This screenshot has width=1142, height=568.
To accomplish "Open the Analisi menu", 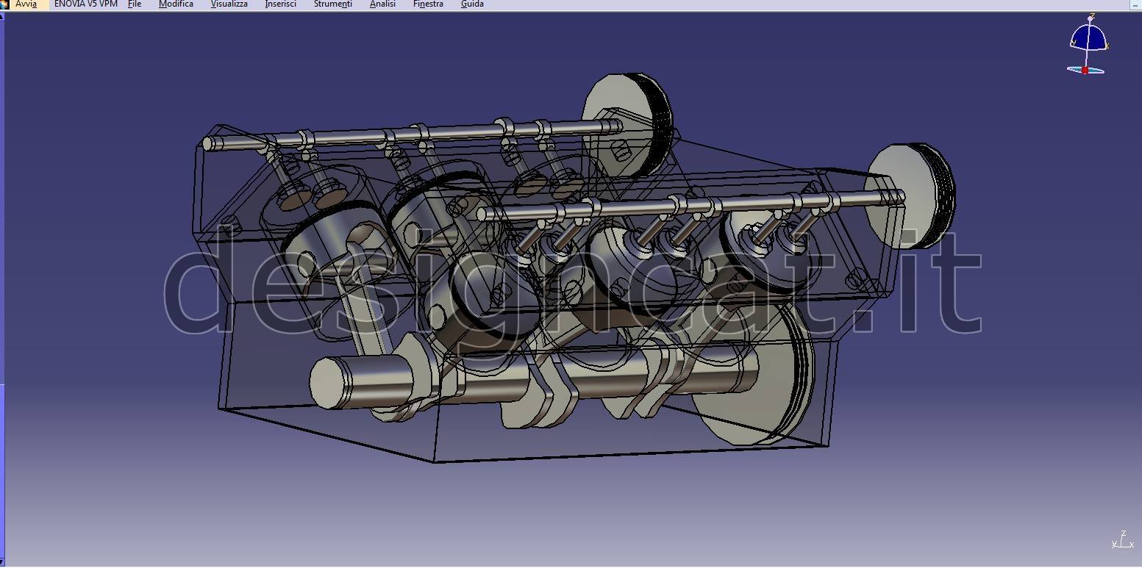I will pos(382,4).
